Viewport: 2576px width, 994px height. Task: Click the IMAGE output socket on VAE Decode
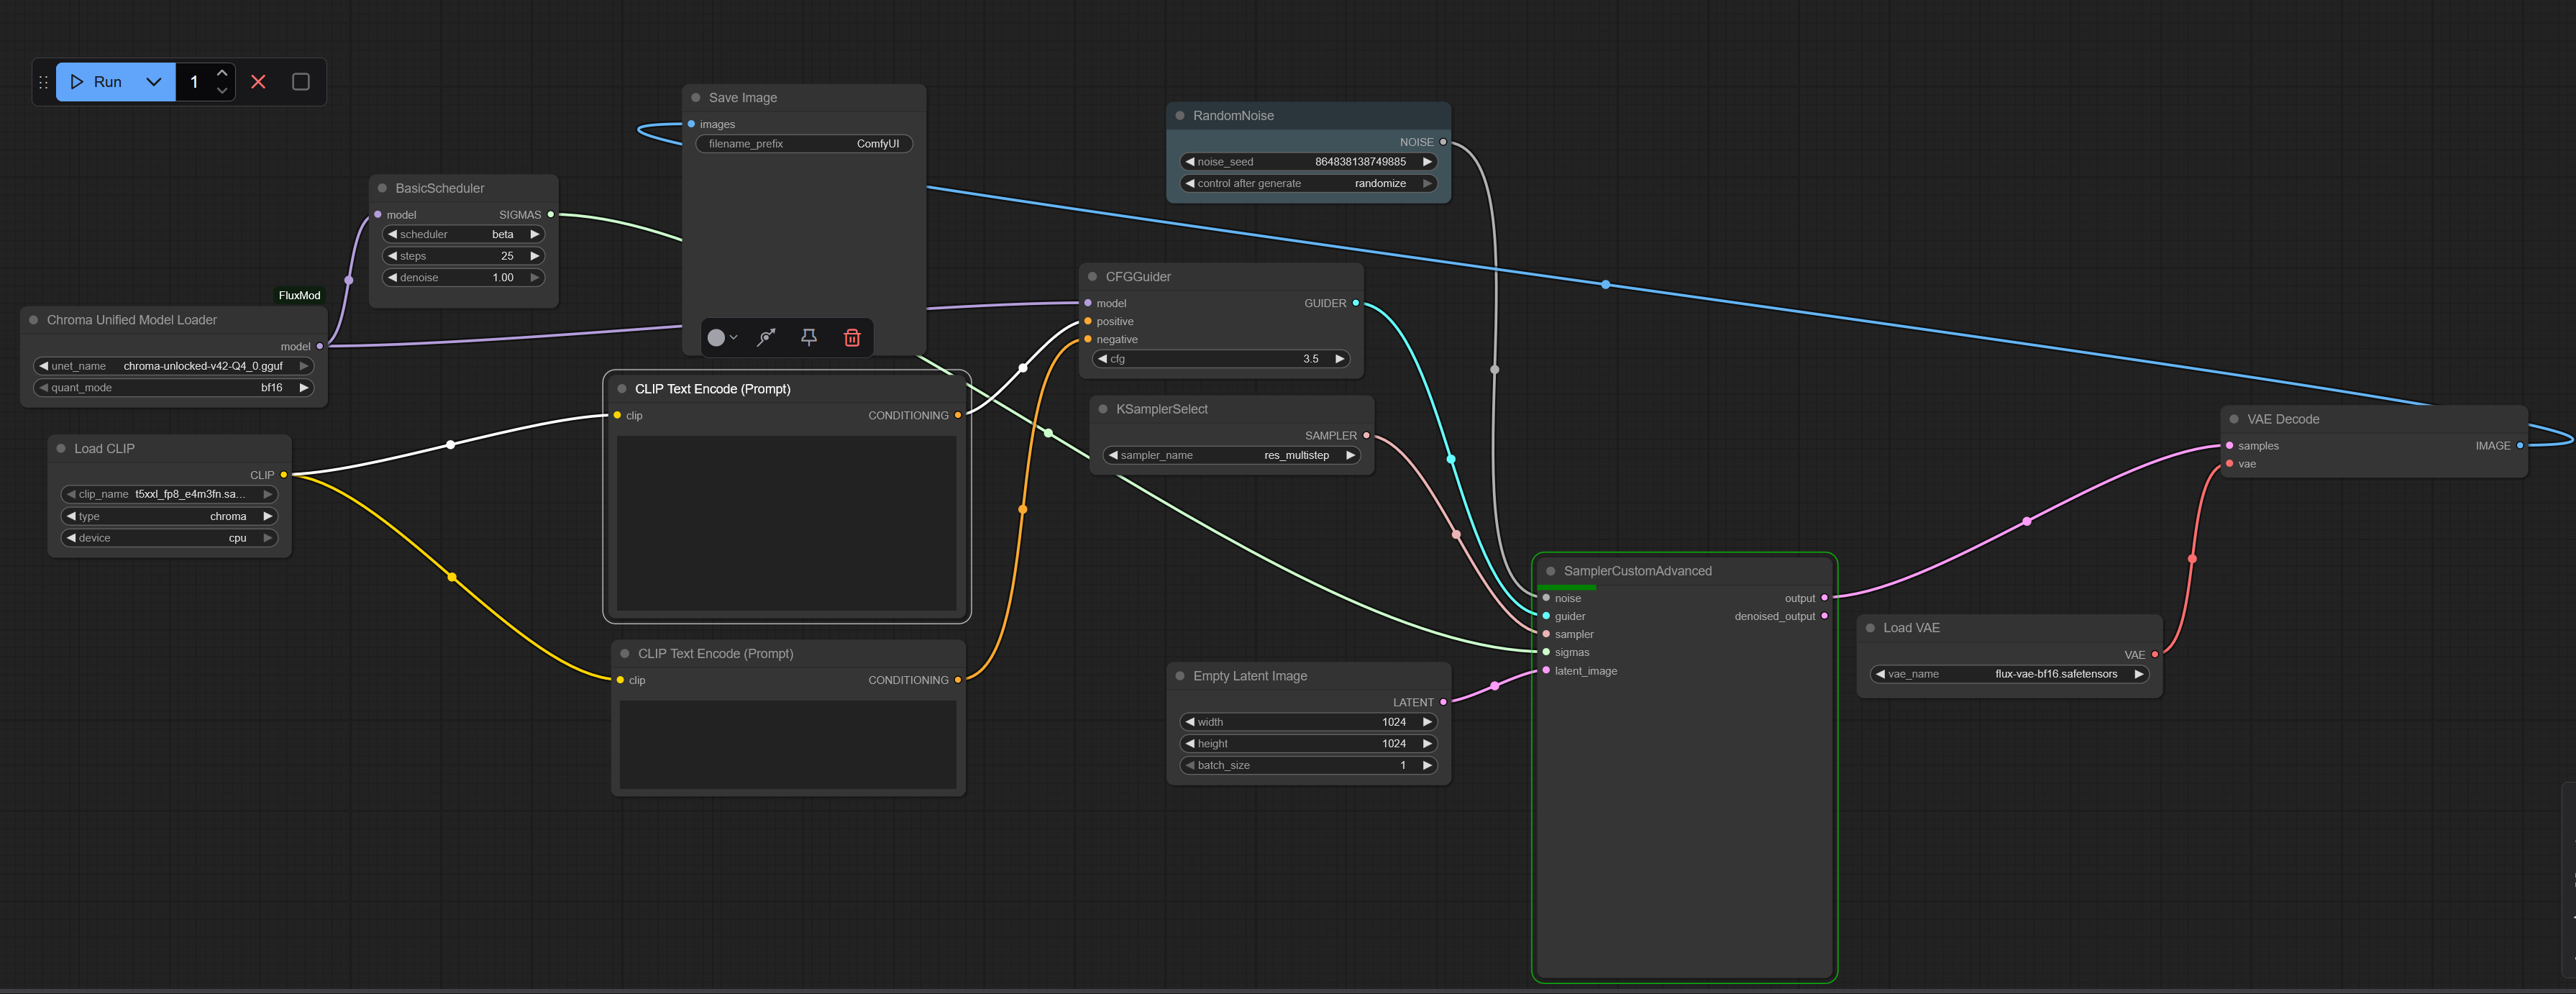coord(2520,446)
